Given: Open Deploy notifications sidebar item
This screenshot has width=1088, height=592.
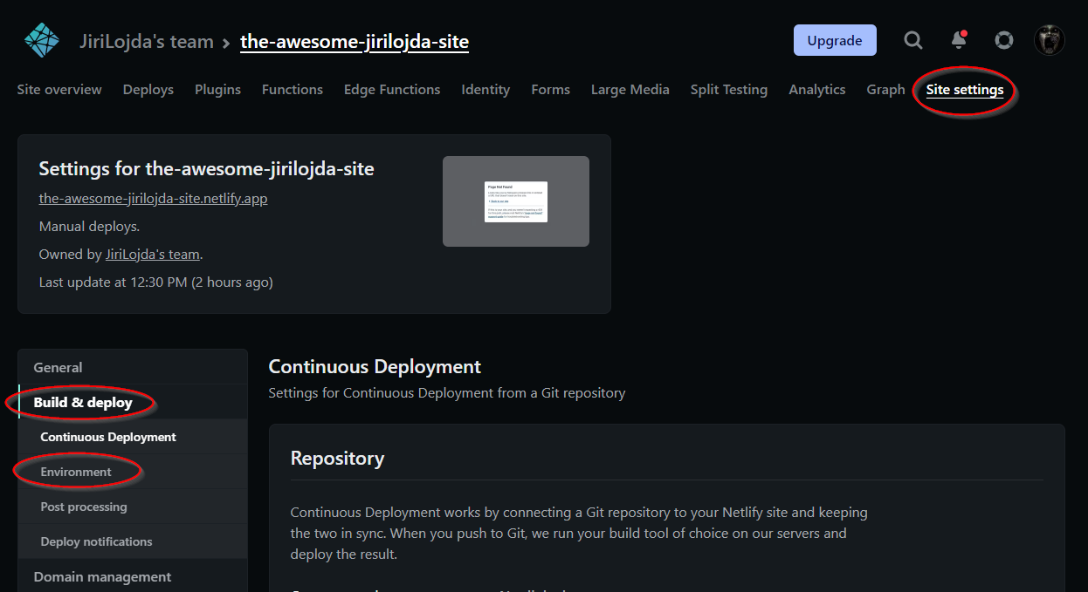Looking at the screenshot, I should click(133, 541).
